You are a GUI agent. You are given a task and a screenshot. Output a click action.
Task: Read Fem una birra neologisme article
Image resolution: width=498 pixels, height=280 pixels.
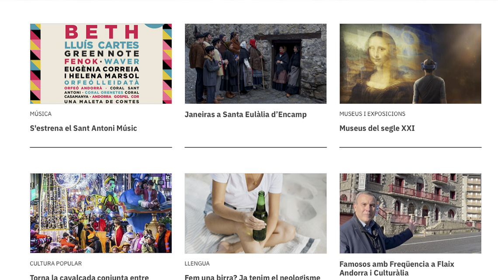[252, 277]
